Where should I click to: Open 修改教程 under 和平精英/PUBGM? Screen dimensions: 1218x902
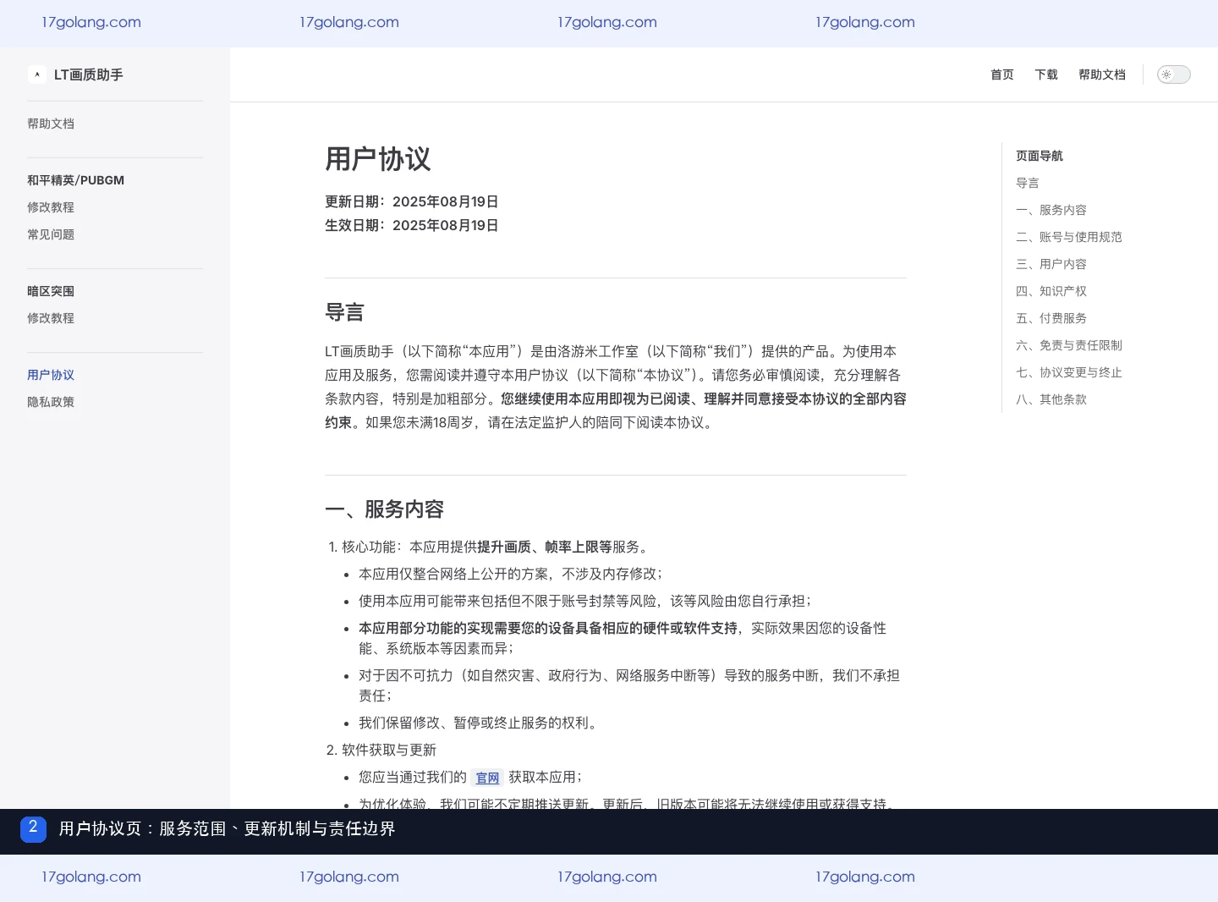pyautogui.click(x=51, y=207)
